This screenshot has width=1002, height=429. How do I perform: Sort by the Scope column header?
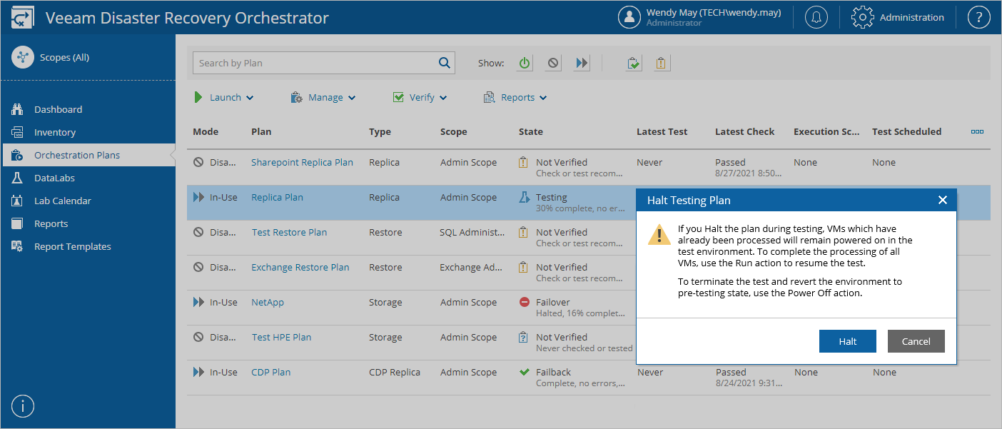(x=454, y=131)
